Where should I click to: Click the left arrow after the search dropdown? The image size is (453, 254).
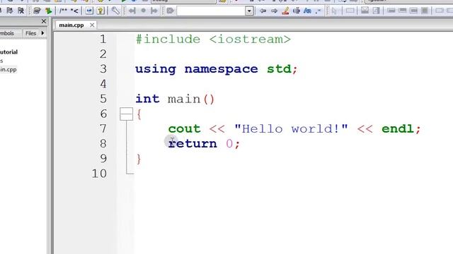(263, 11)
